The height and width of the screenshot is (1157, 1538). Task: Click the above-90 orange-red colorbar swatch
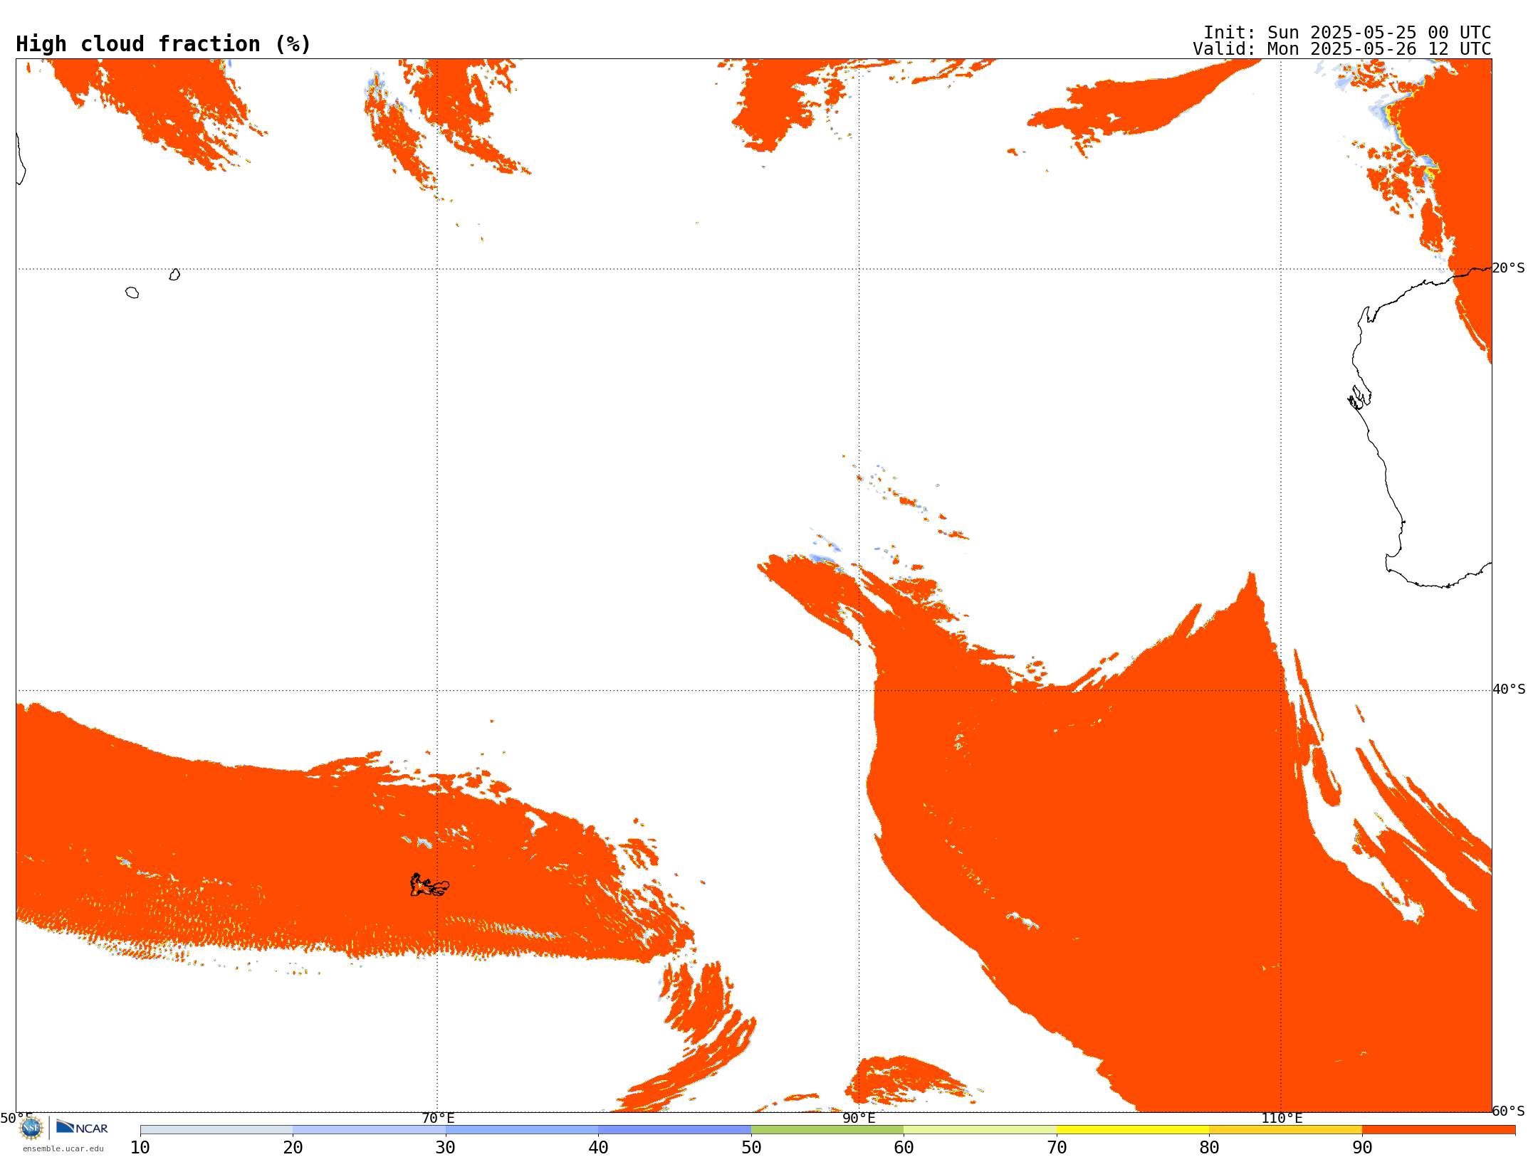pos(1438,1130)
